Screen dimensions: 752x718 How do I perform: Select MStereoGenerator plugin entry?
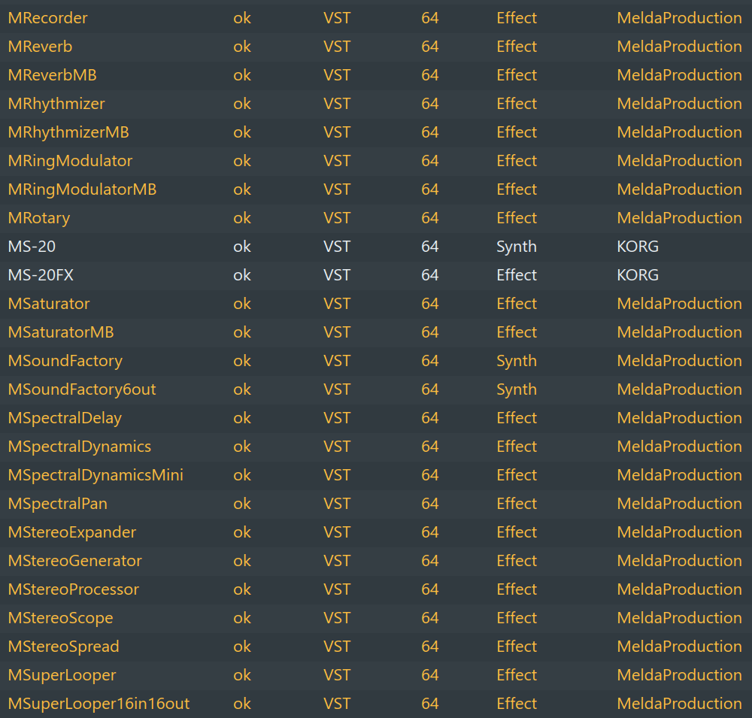[x=74, y=561]
